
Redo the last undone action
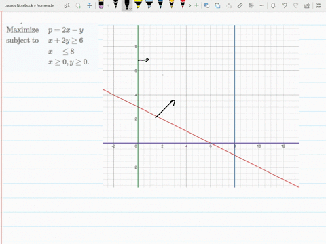click(x=295, y=5)
